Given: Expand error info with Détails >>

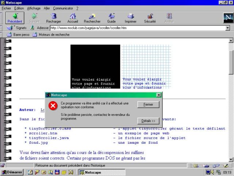Looking at the screenshot, I should pos(148,121).
